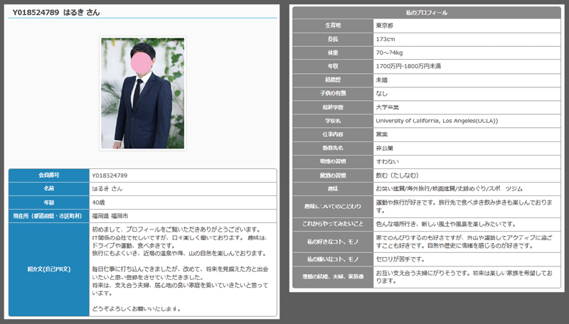The height and width of the screenshot is (324, 569).
Task: Click the value '未婚'
Action: pyautogui.click(x=382, y=80)
